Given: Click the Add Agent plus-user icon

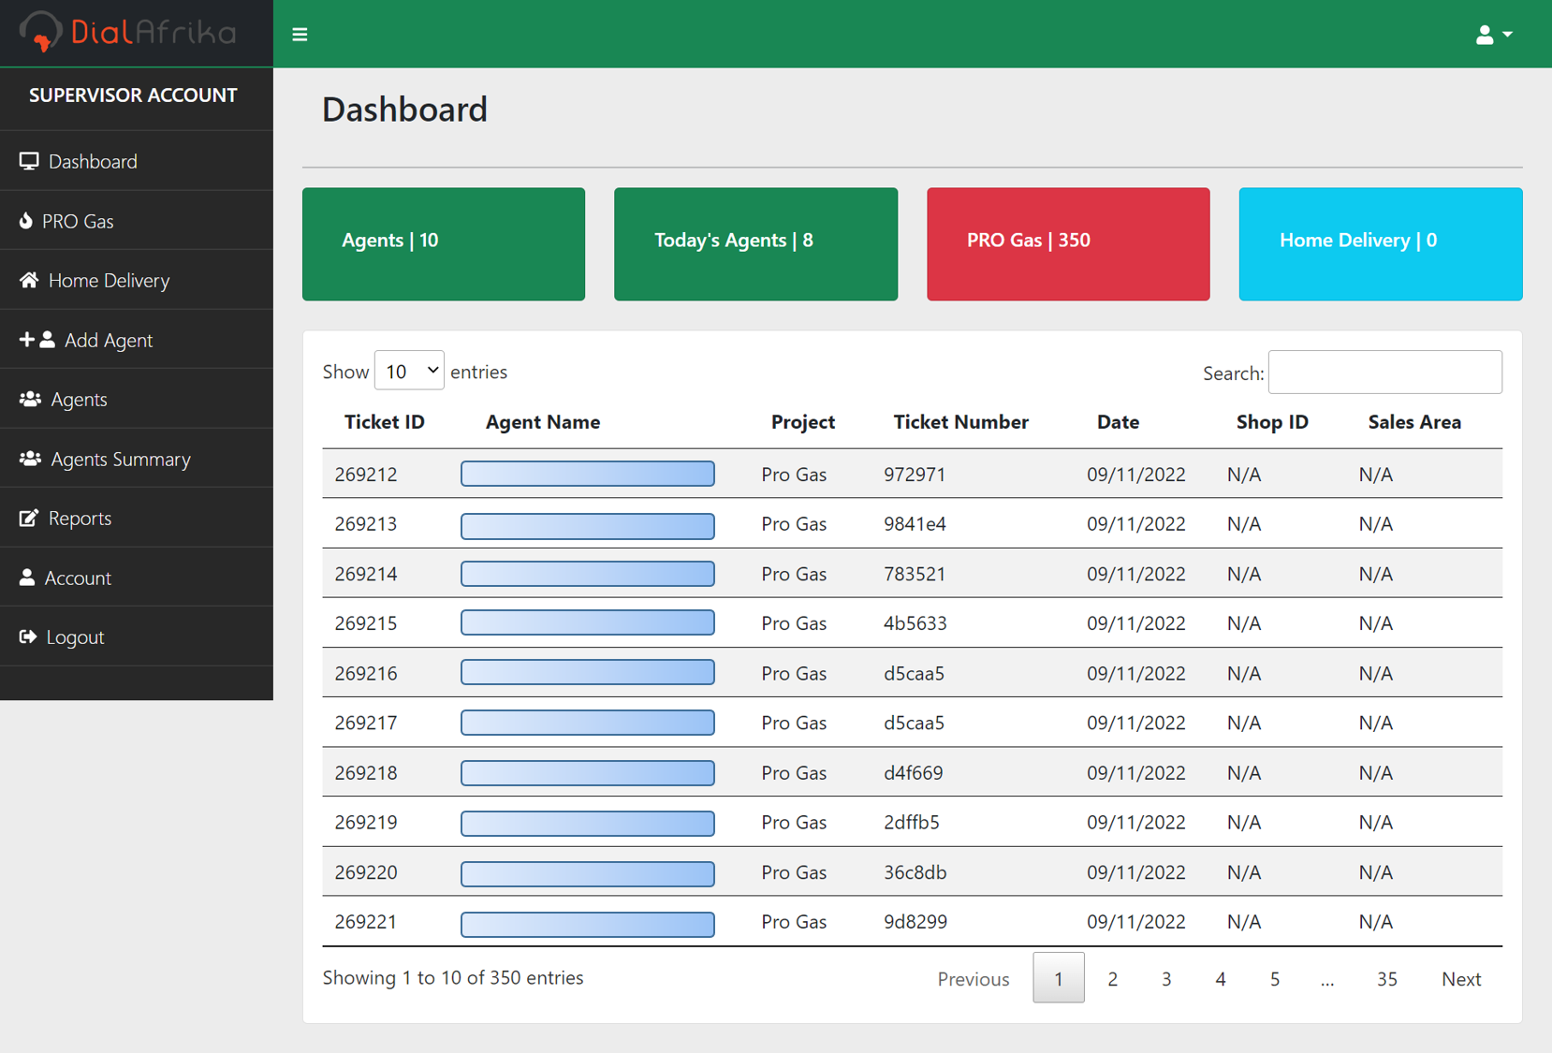Looking at the screenshot, I should click(37, 340).
